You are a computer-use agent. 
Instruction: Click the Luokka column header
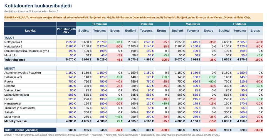click(x=30, y=30)
